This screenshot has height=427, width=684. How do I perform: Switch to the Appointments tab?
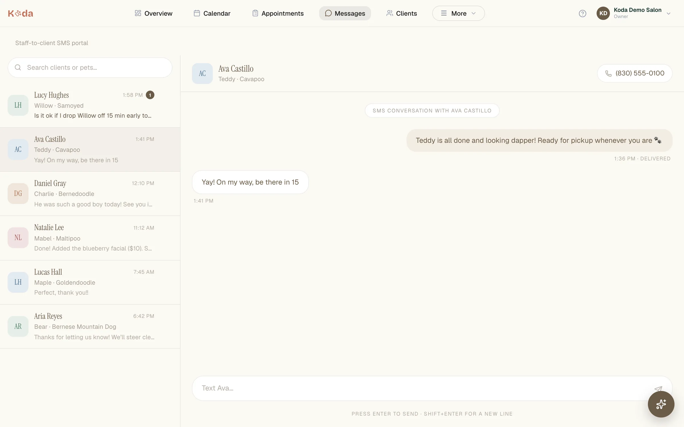(278, 13)
